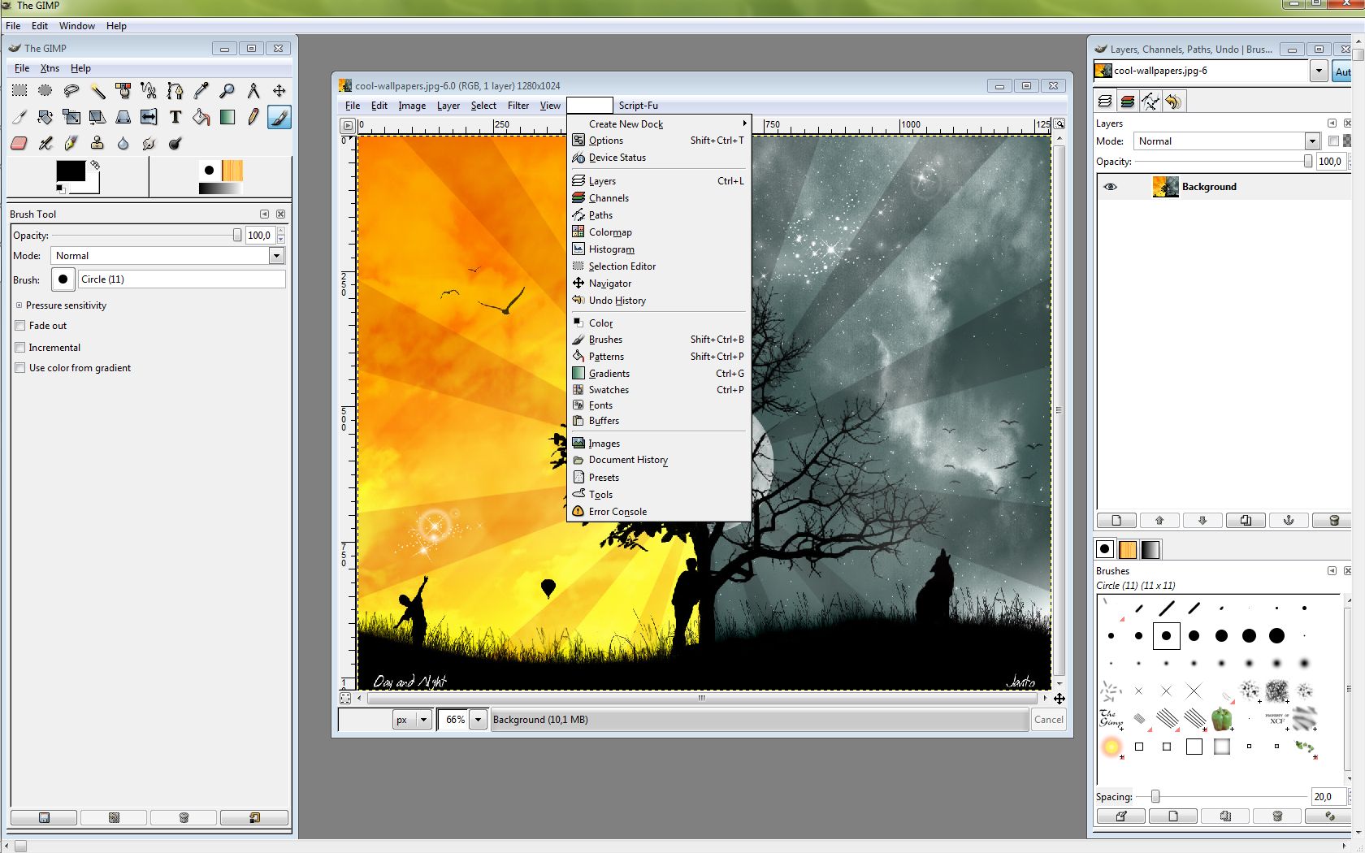
Task: Select the Measure compass tool
Action: [x=253, y=90]
